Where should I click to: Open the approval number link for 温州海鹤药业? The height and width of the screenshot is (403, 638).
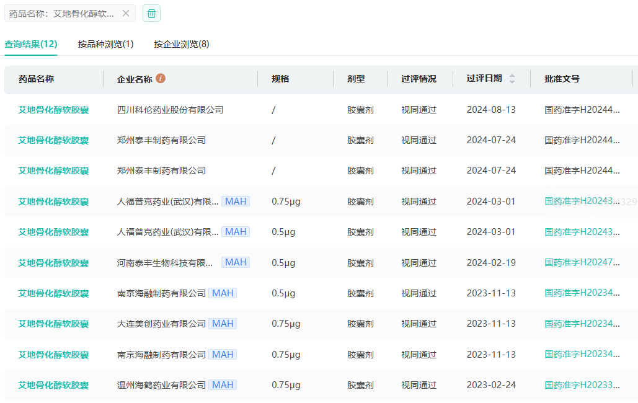point(582,385)
